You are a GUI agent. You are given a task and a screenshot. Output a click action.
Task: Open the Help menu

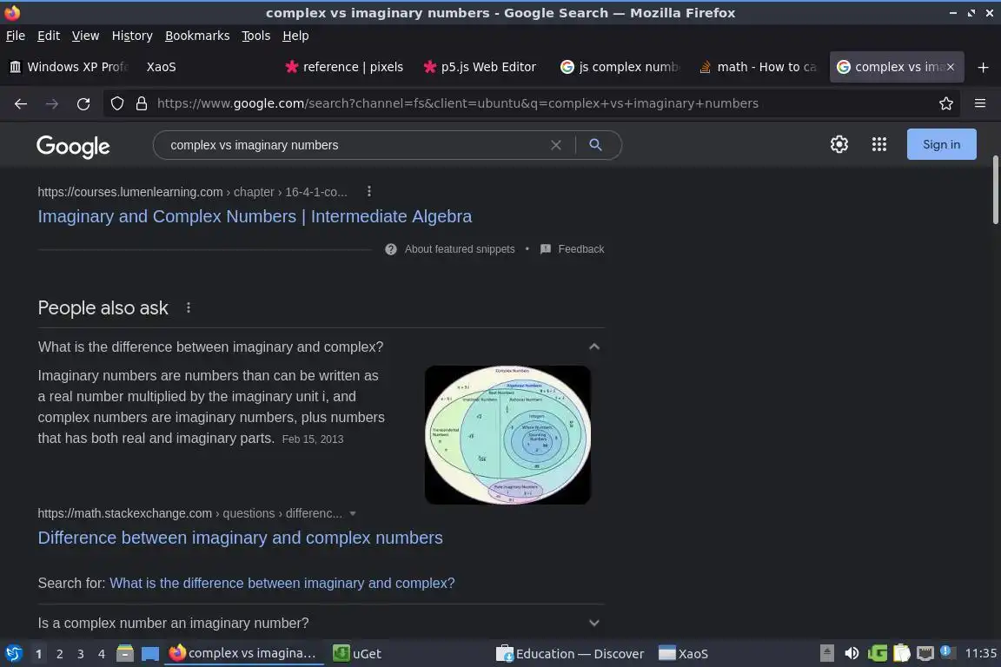[295, 36]
